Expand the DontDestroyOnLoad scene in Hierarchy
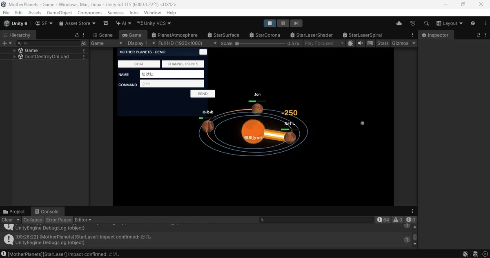The width and height of the screenshot is (490, 258). (x=15, y=56)
